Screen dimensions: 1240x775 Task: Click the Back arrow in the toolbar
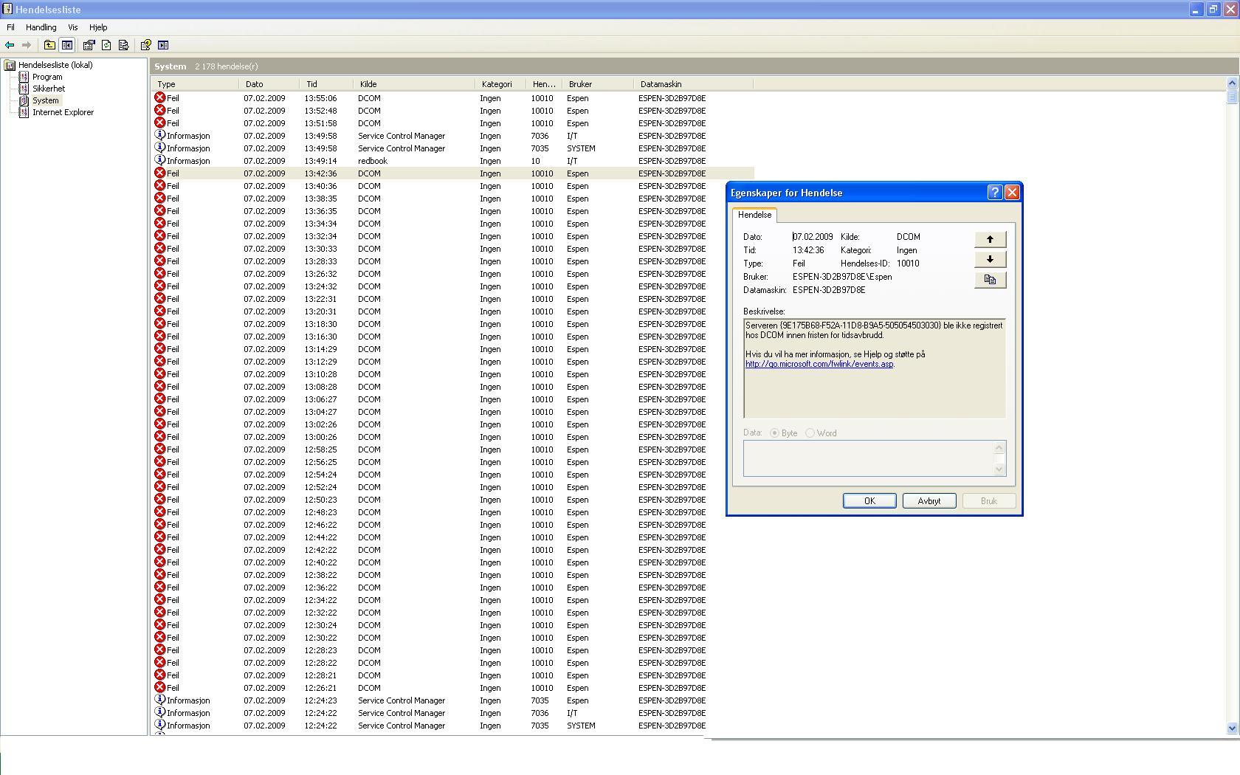(10, 45)
